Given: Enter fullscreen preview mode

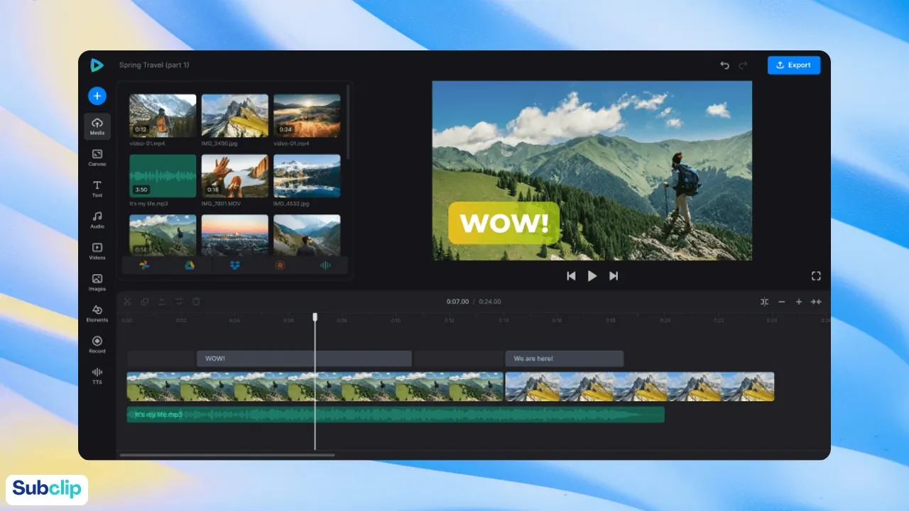Looking at the screenshot, I should [816, 276].
